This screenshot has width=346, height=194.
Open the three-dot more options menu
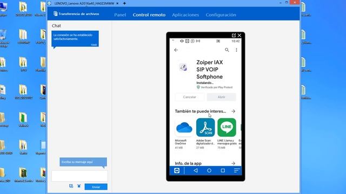tap(236, 50)
